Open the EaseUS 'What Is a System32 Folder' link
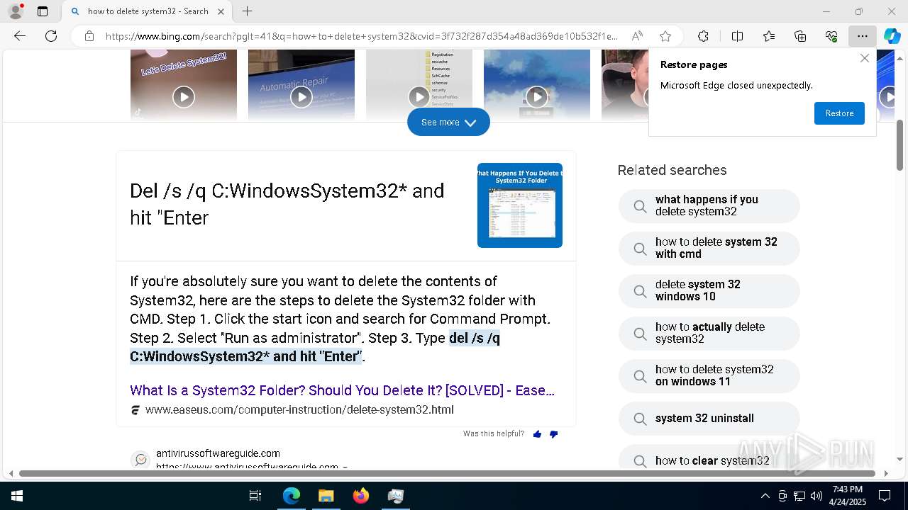The height and width of the screenshot is (510, 908). coord(342,390)
